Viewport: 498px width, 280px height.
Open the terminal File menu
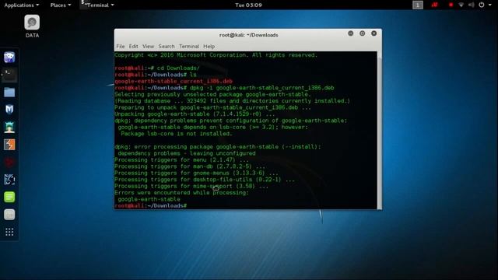pos(121,47)
